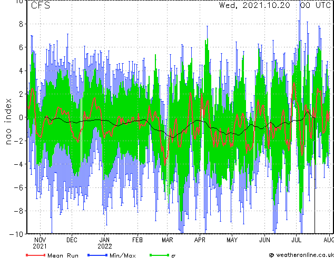Screen dimensions: 334x258
Task: Click the 'Min/Max' legend text
Action: coord(122,255)
